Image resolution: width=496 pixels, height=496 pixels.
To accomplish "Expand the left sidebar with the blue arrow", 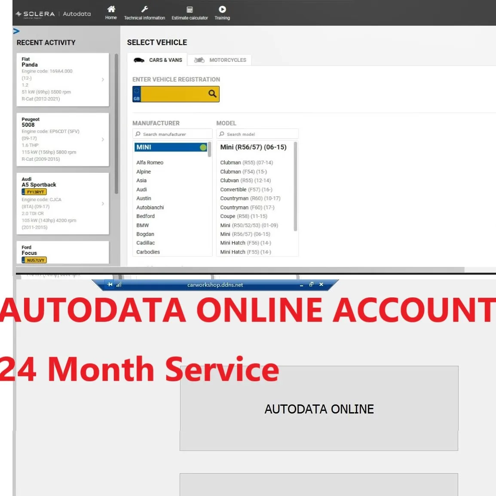I will click(16, 31).
